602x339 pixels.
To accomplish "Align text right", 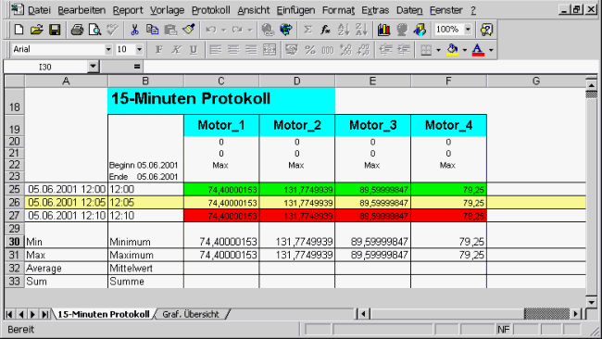I will click(x=251, y=49).
